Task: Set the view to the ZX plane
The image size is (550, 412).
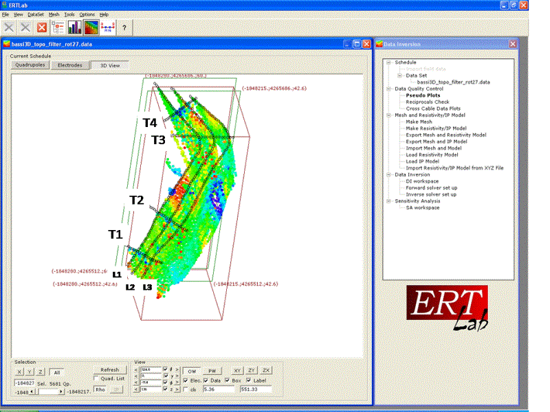Action: [266, 370]
